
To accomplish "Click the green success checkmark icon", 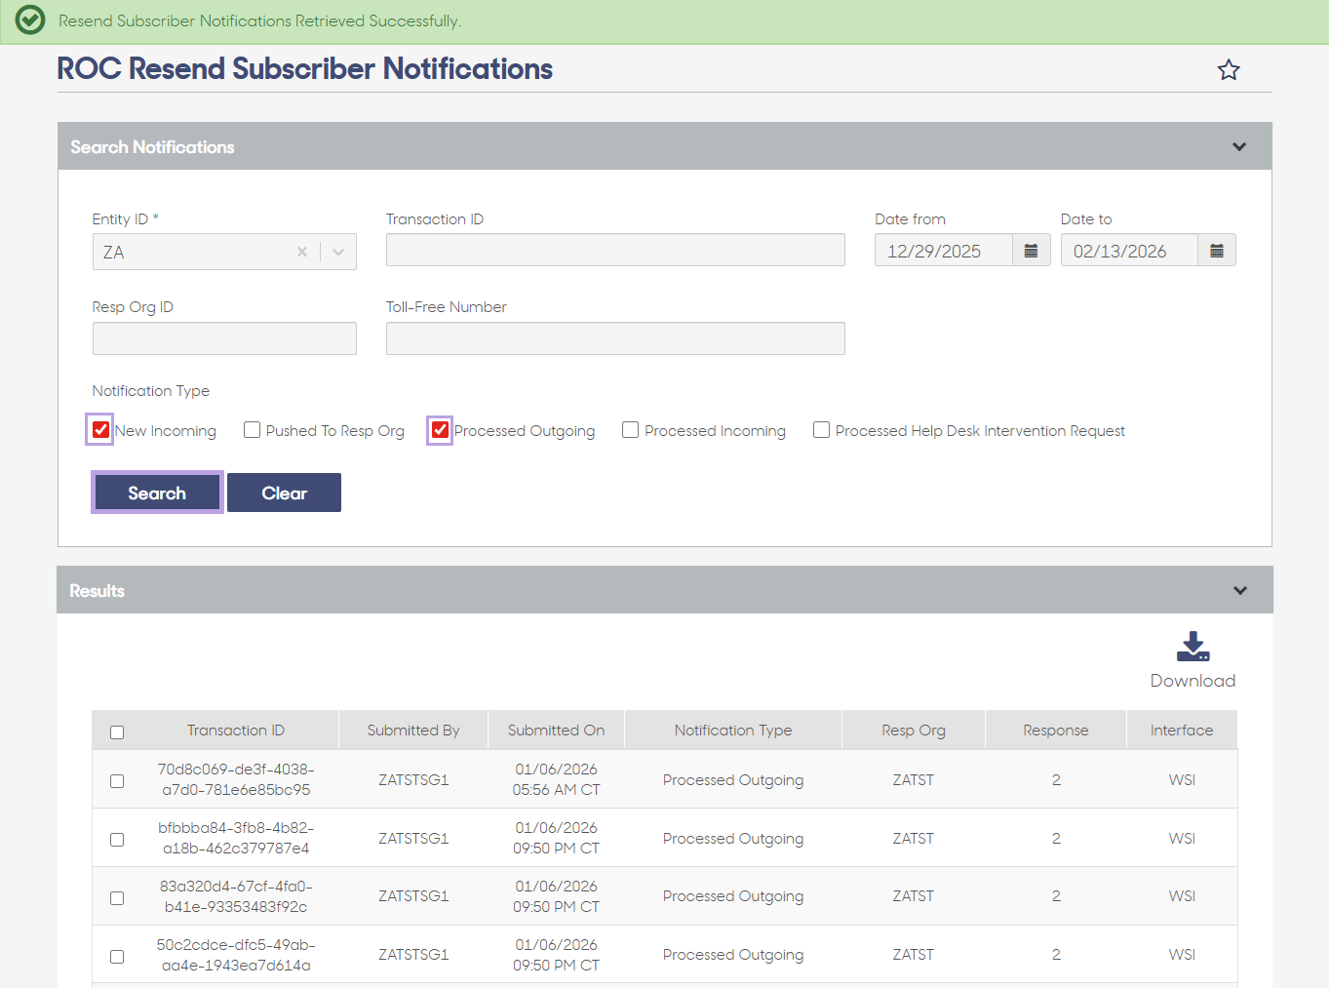I will 30,20.
